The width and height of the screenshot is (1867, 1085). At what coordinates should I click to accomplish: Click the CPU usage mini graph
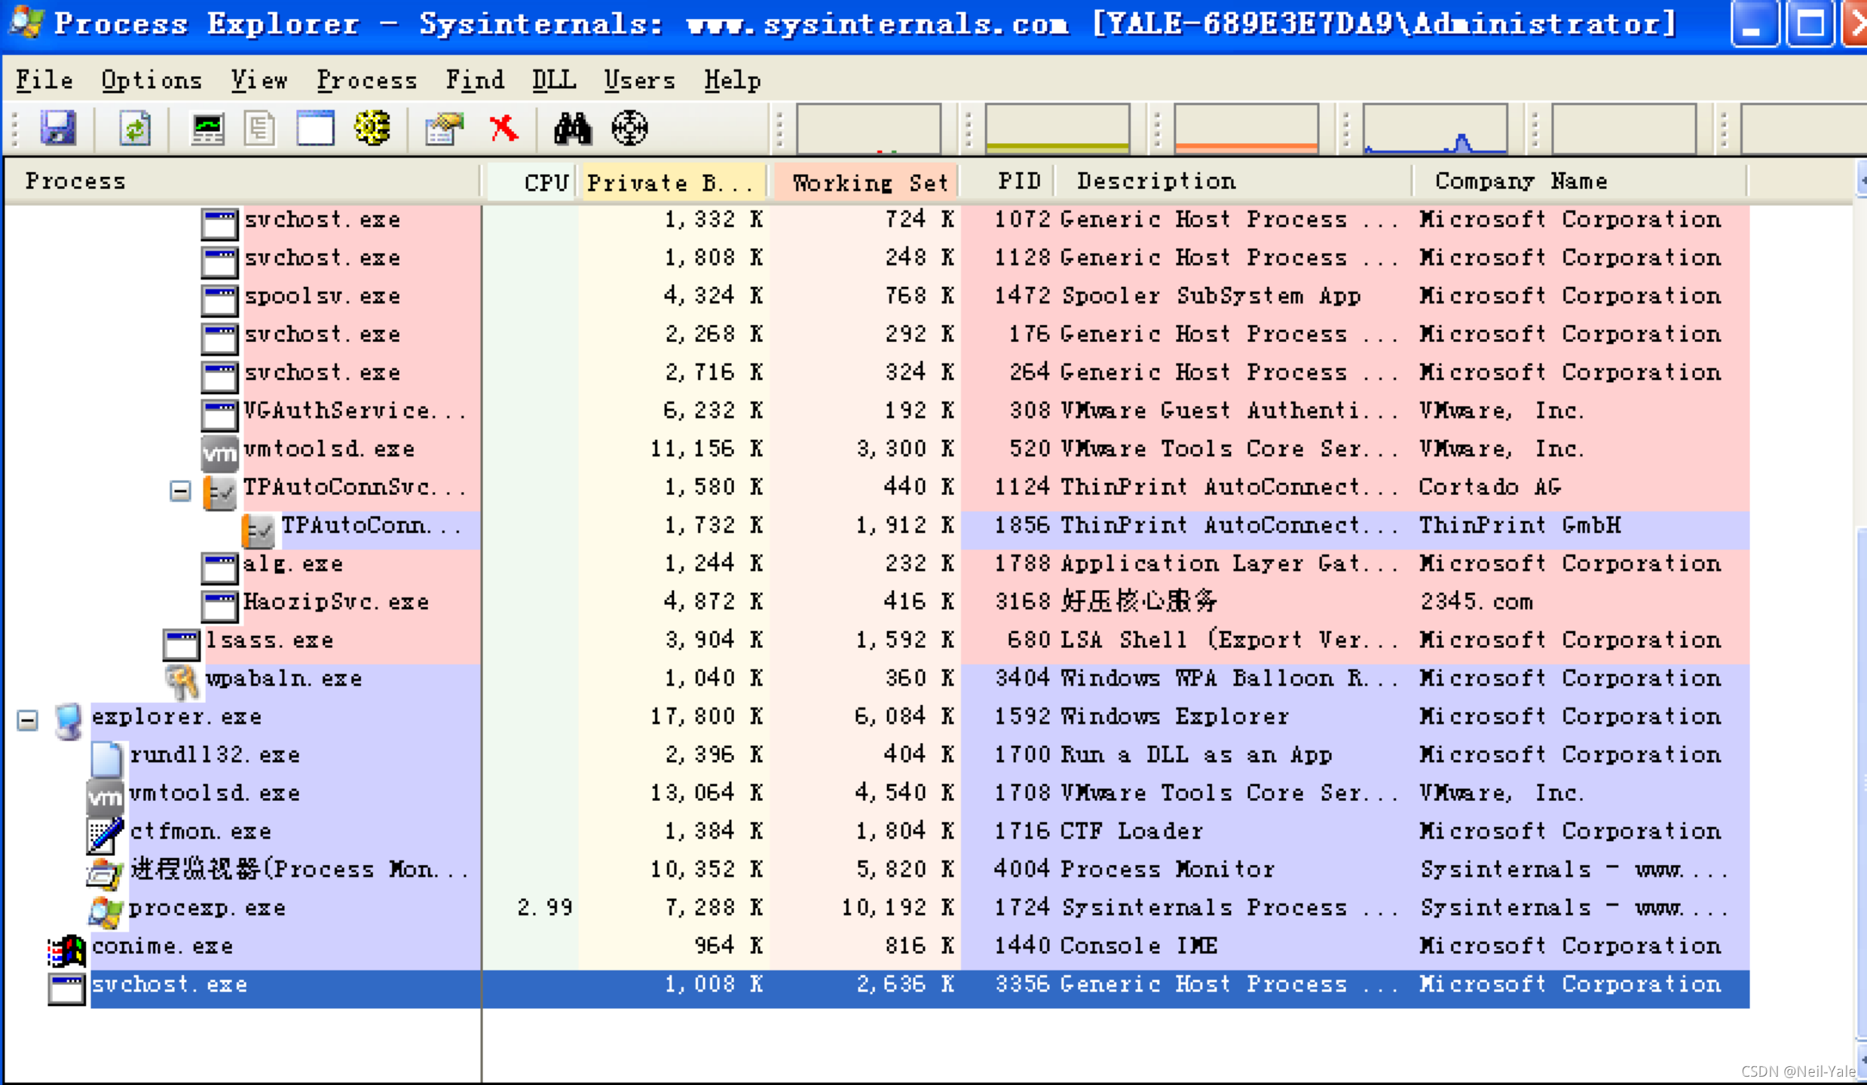click(868, 128)
